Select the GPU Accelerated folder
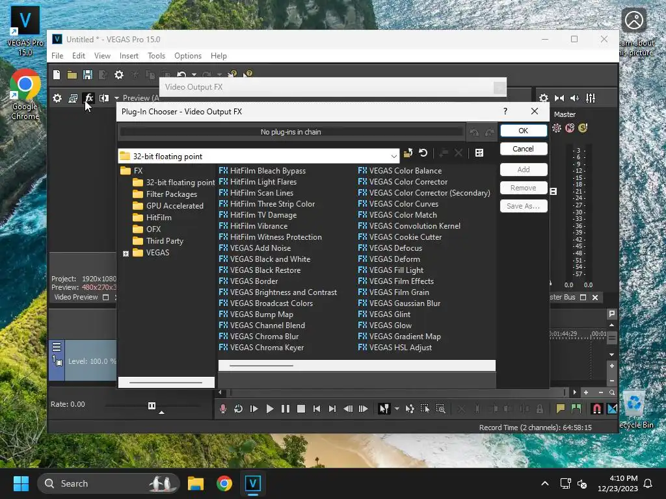 tap(168, 206)
